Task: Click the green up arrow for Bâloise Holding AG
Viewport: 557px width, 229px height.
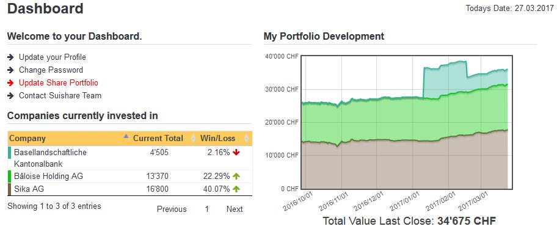Action: [x=236, y=176]
